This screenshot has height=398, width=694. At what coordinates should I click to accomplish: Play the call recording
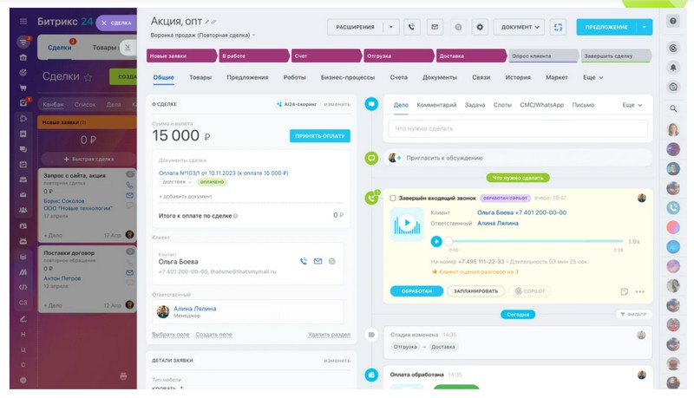436,242
